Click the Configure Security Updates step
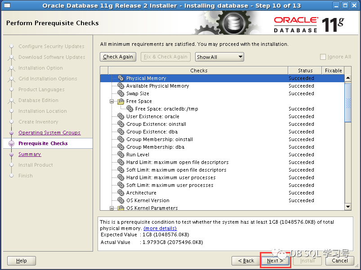Image resolution: width=361 pixels, height=270 pixels. click(51, 46)
